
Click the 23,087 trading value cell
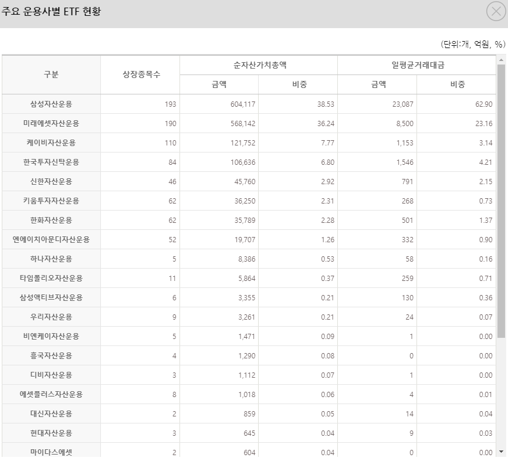[403, 104]
